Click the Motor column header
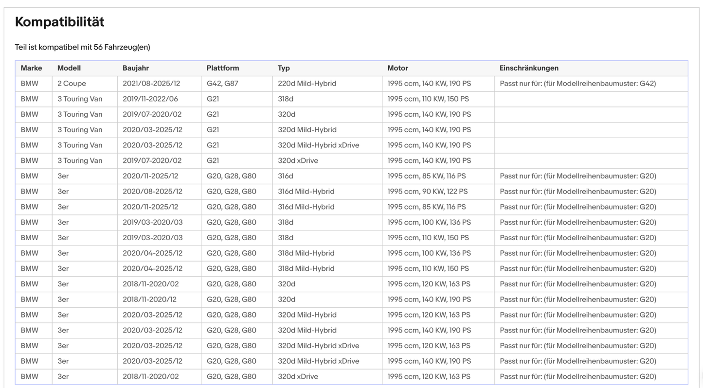703x388 pixels. (397, 68)
